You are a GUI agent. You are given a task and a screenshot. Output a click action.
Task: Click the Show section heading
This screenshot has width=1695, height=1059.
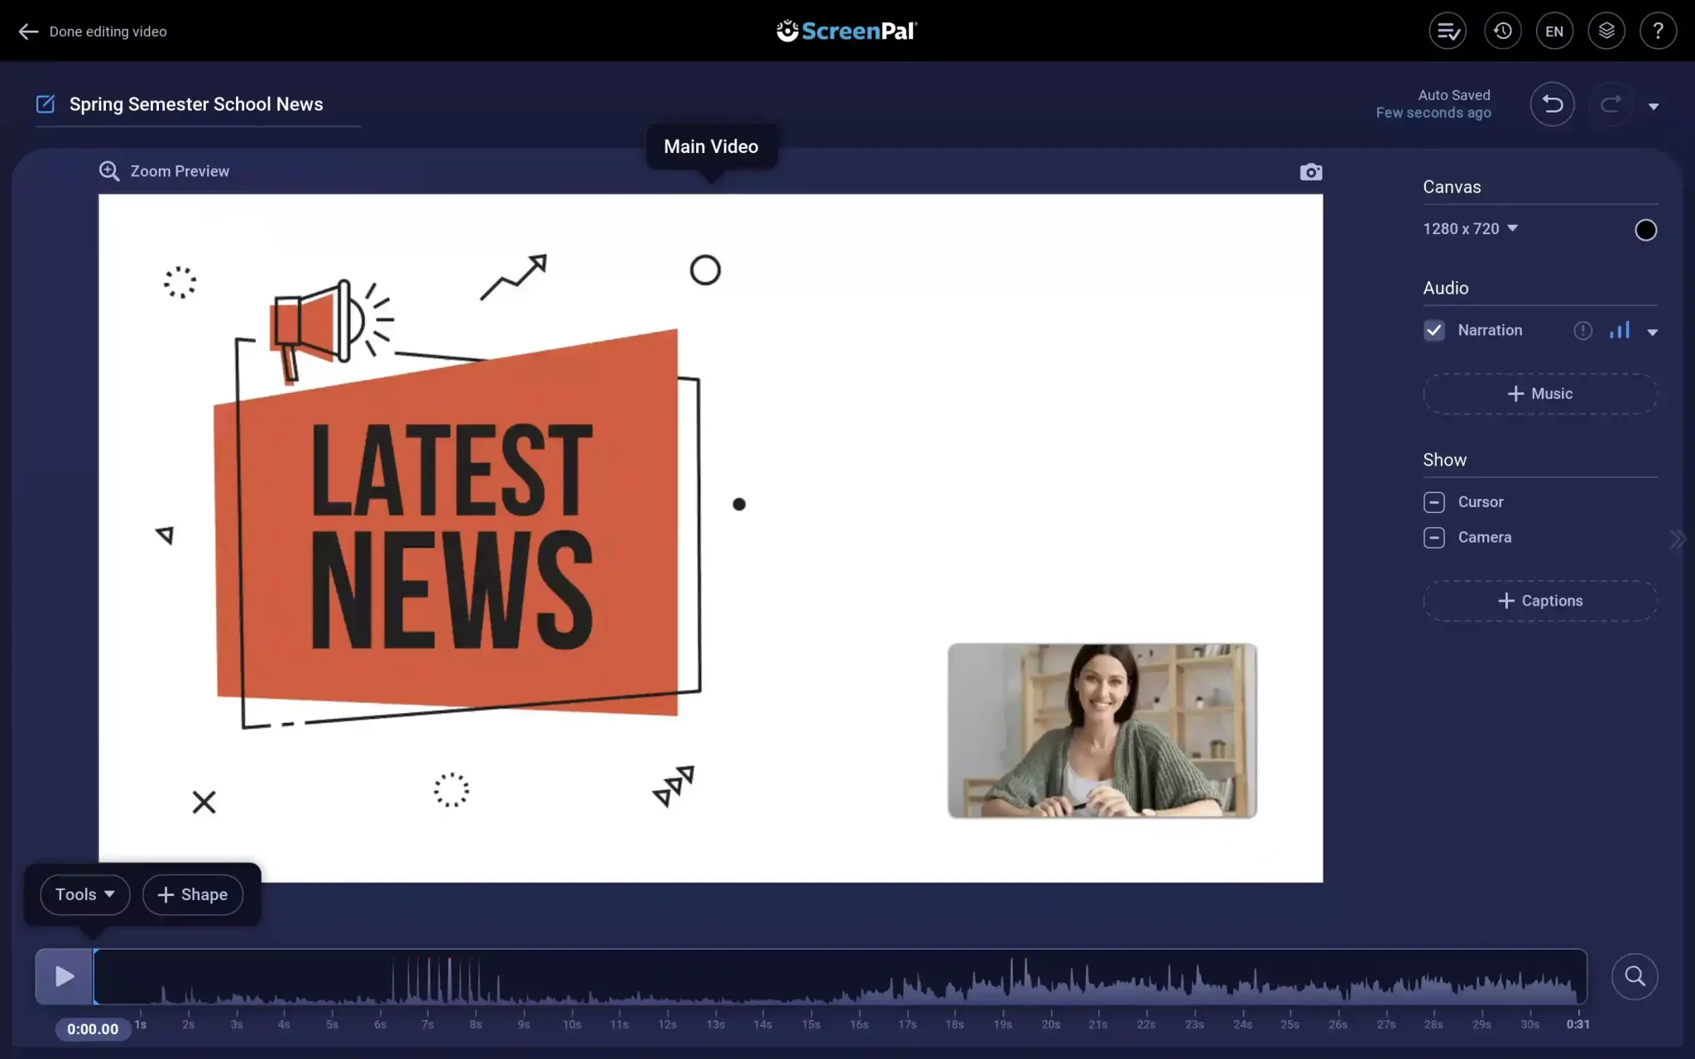pyautogui.click(x=1444, y=460)
